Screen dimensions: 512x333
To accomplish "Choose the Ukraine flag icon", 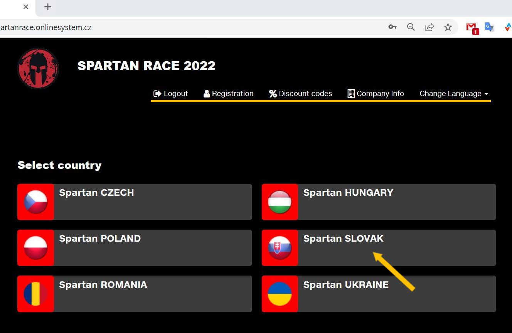I will tap(280, 294).
